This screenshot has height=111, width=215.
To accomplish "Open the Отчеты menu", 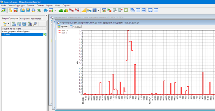I will 40,6.
